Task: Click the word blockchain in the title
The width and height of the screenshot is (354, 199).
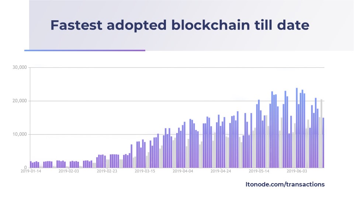Action: pos(211,25)
